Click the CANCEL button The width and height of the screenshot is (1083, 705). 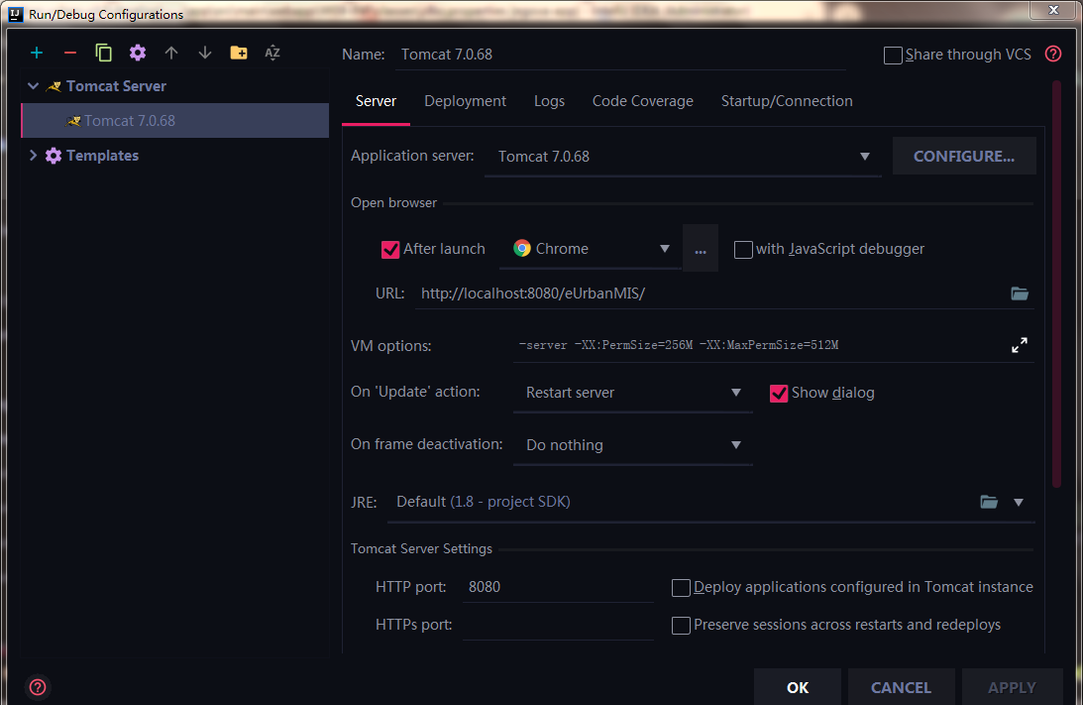[x=902, y=688]
